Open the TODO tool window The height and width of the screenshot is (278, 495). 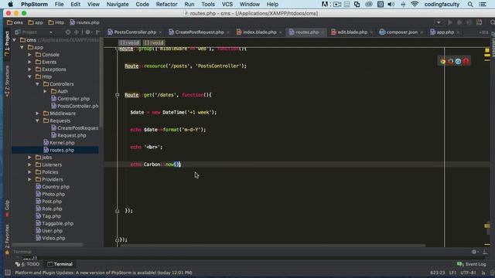[28, 264]
